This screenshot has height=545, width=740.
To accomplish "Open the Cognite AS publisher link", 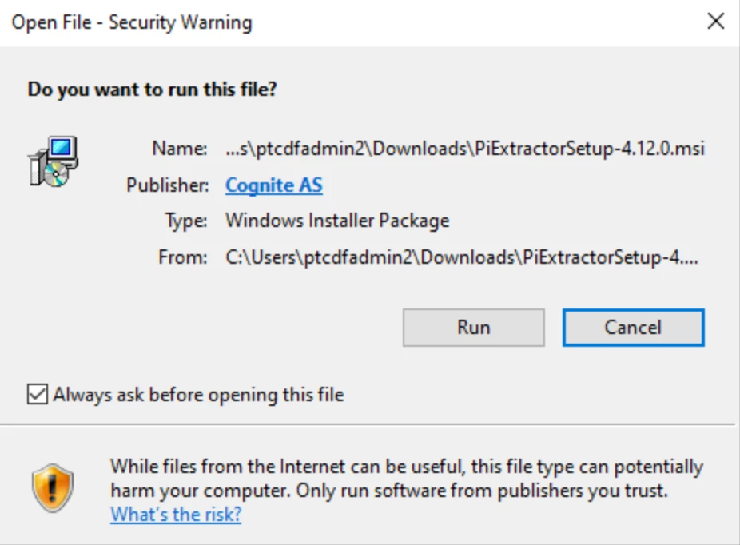I will (273, 185).
